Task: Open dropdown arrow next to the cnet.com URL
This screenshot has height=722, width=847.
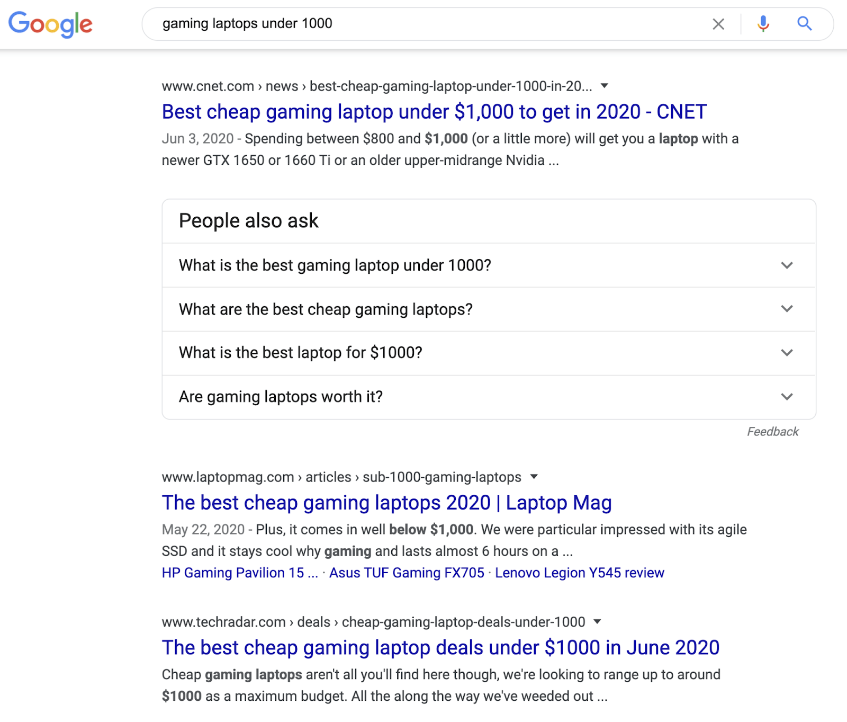Action: point(605,86)
